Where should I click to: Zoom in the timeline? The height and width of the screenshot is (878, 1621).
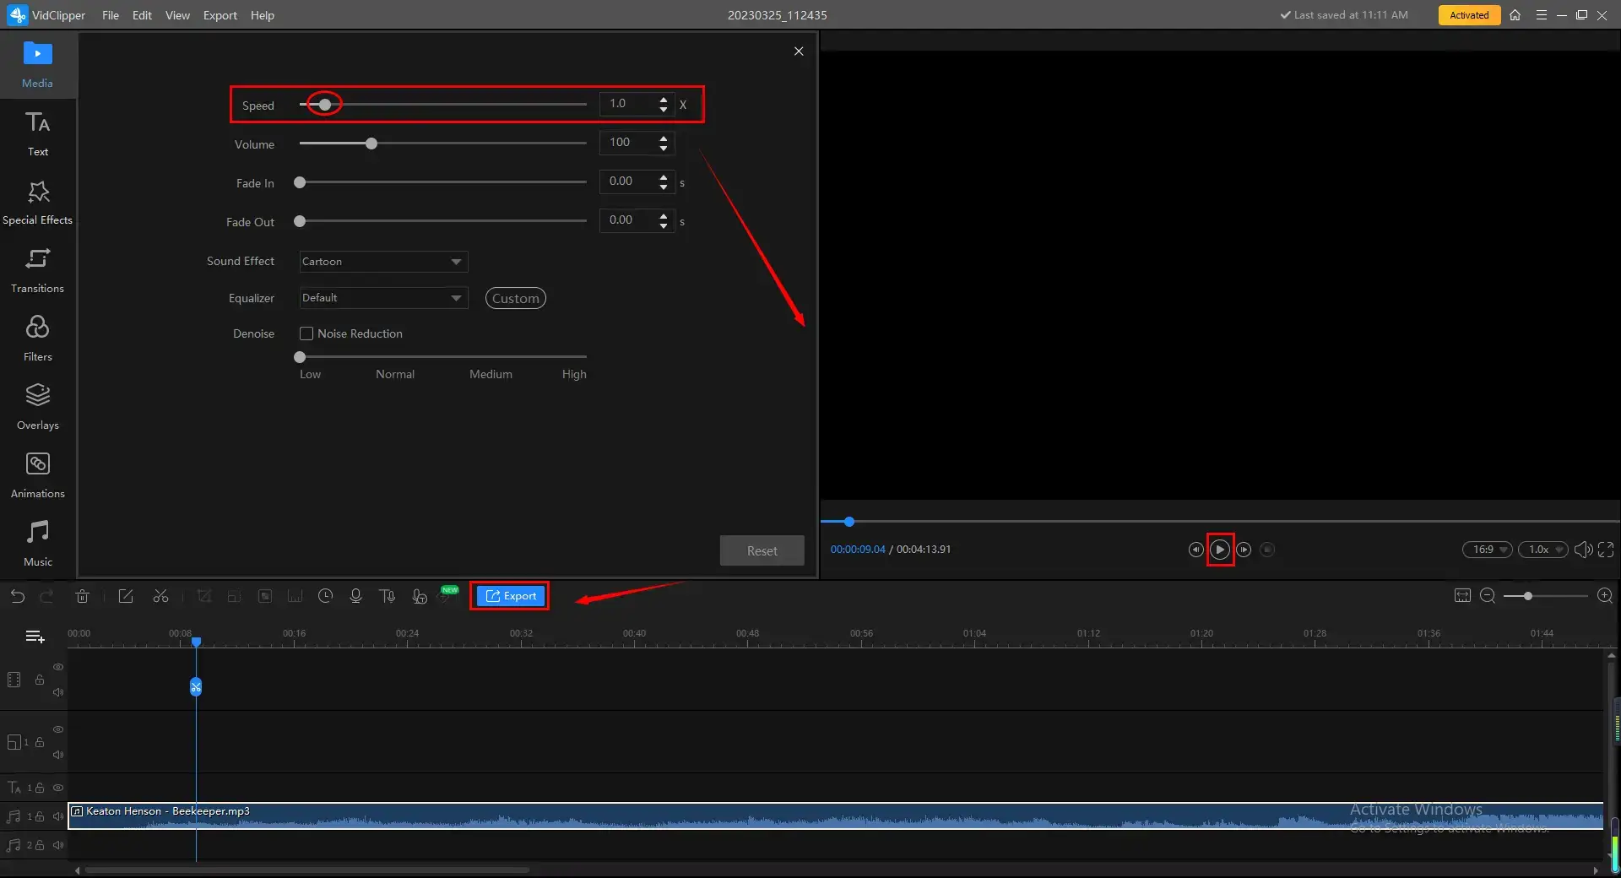pyautogui.click(x=1605, y=596)
